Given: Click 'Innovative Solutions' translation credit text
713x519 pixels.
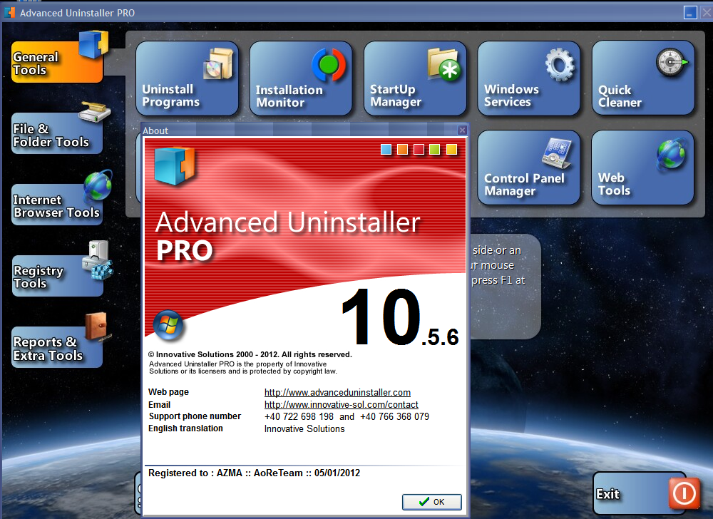Looking at the screenshot, I should 304,428.
